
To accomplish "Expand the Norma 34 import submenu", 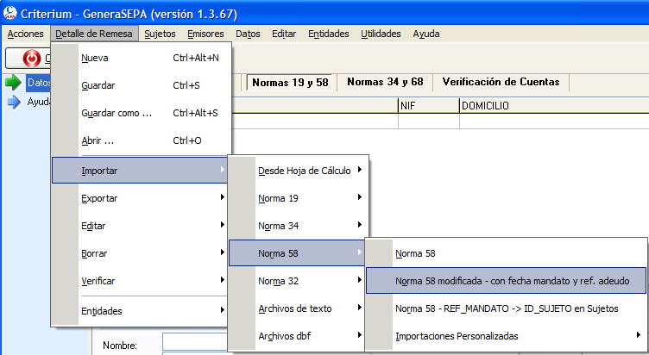I will [298, 226].
